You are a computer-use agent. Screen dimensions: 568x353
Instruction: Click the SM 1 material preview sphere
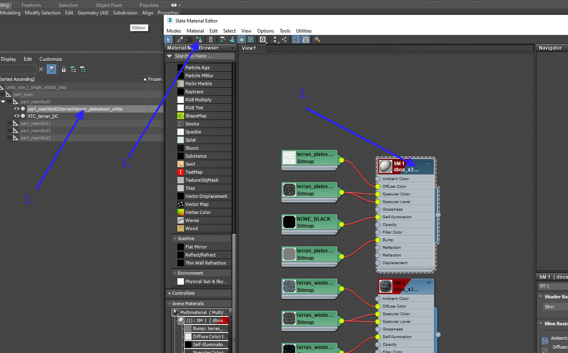[x=386, y=166]
